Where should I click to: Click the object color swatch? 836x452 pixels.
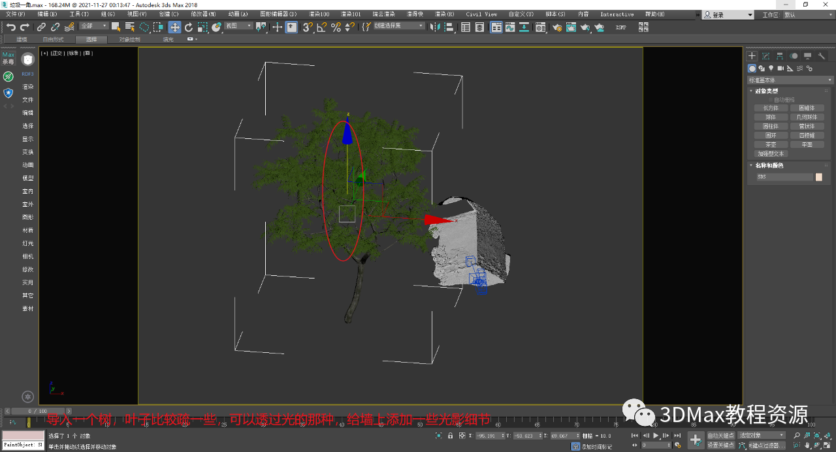point(819,177)
